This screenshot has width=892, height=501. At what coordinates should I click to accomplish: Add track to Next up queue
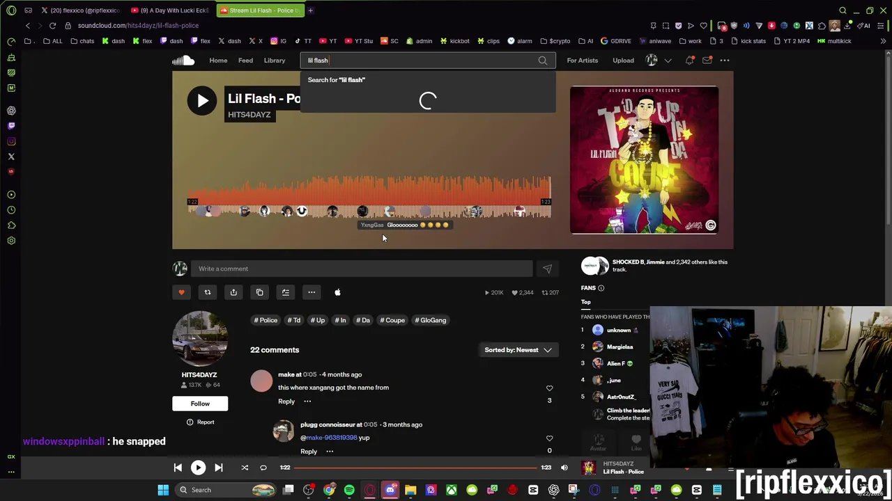coord(286,292)
